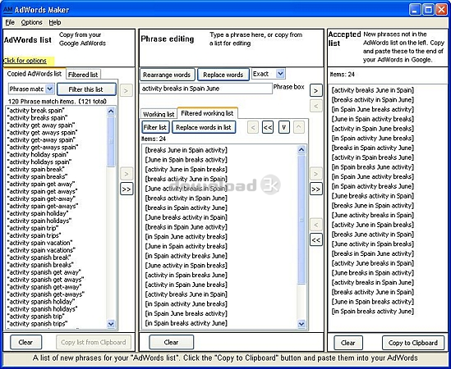Click the '^' move-up button above the working list

pyautogui.click(x=299, y=127)
